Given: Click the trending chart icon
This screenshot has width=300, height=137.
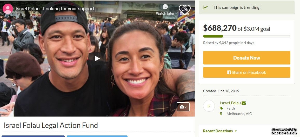Looking at the screenshot, I should (205, 8).
